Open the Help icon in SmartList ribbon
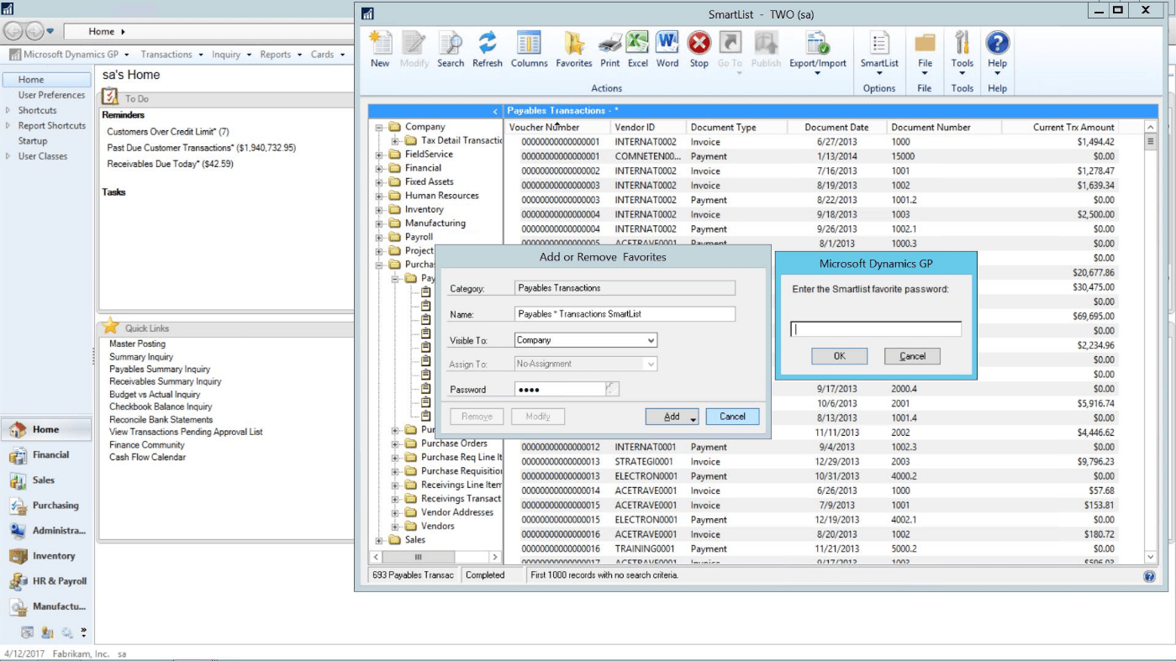Screen dimensions: 1176x661 (997, 43)
